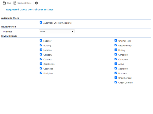Toggle the Building checkbox

41,45
